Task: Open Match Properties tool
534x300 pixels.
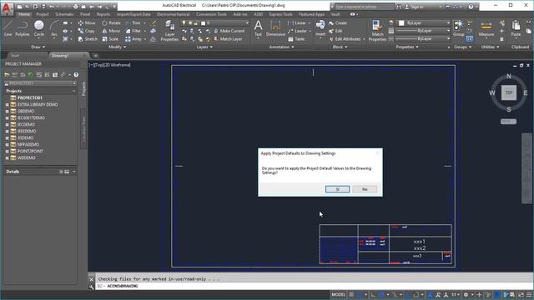Action: tap(377, 31)
